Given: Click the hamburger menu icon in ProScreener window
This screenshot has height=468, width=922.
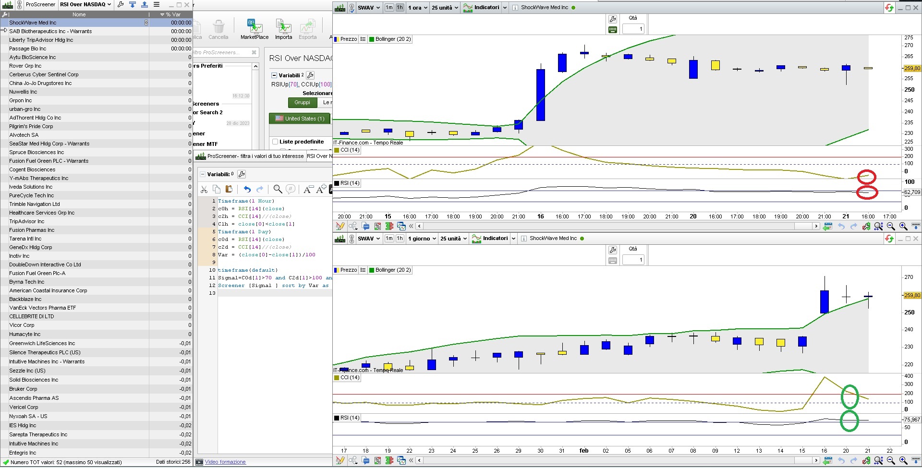Looking at the screenshot, I should pos(157,4).
